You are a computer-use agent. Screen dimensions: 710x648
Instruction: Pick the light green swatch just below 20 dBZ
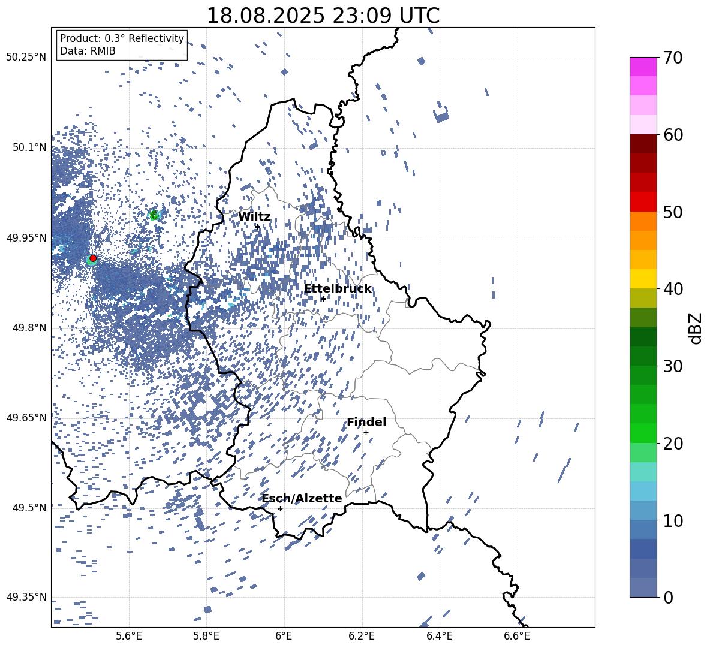tap(643, 453)
